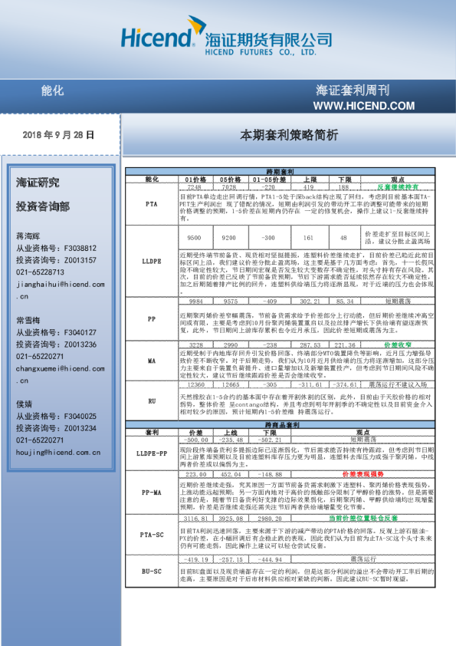Select PP 05 price 9575
456x646 pixels.
[231, 302]
